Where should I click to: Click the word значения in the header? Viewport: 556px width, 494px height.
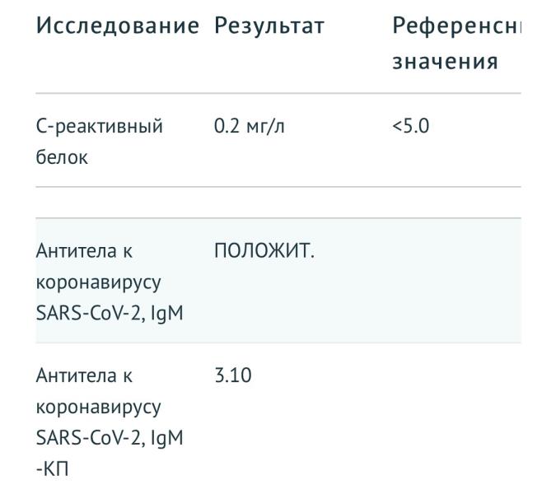445,61
